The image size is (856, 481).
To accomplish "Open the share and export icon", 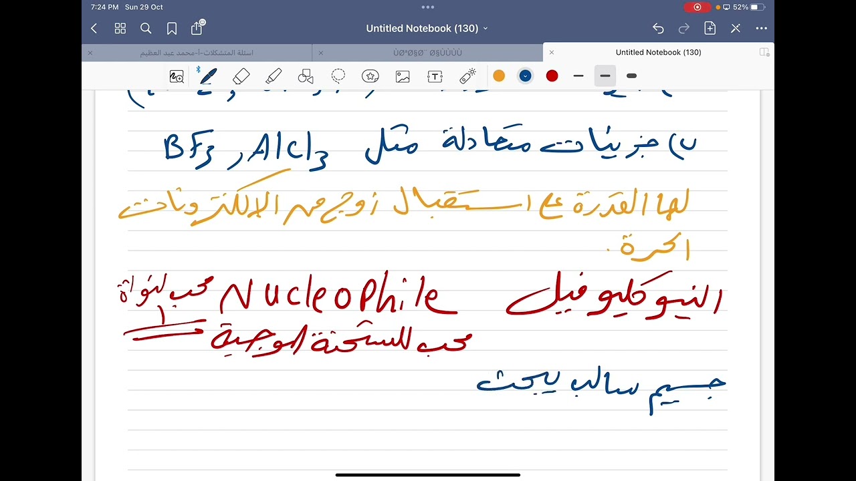I will click(x=197, y=27).
